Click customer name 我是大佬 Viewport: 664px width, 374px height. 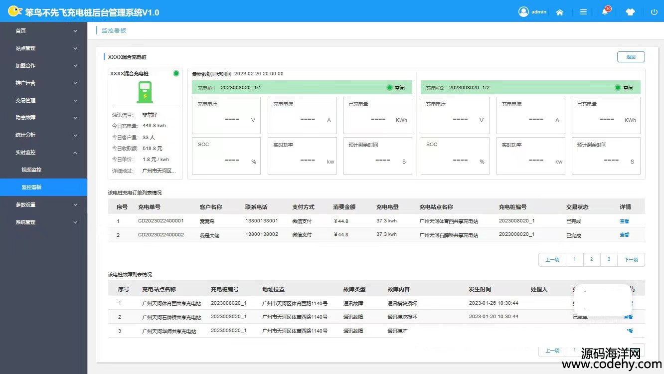coord(210,235)
